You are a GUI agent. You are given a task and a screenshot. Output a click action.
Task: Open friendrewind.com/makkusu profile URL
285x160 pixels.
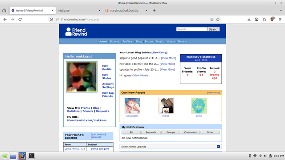coord(87,120)
